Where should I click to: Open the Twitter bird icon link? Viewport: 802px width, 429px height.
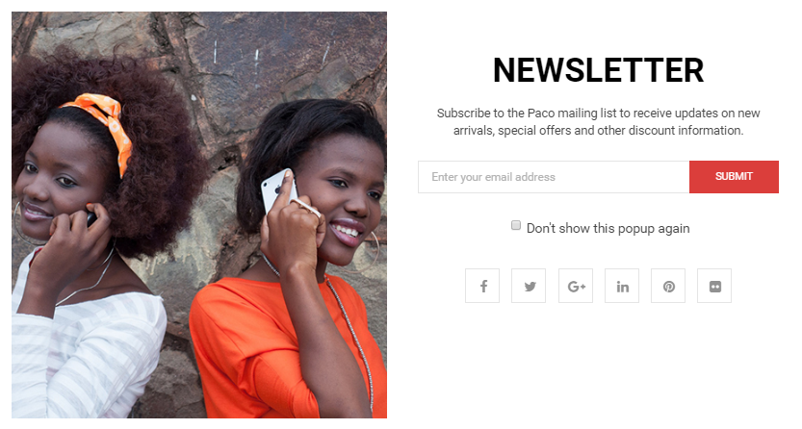[529, 286]
